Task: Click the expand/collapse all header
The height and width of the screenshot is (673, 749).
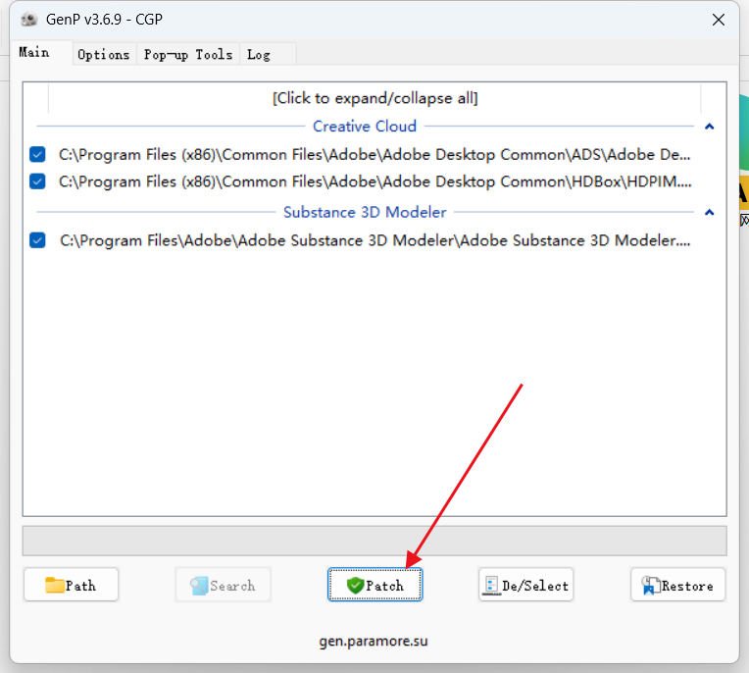Action: coord(374,98)
